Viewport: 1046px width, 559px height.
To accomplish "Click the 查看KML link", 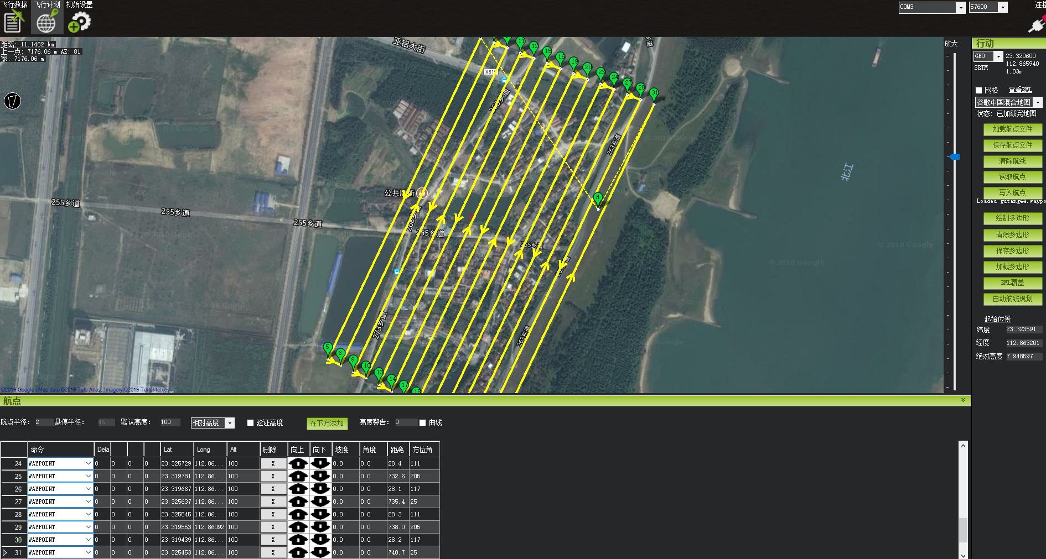I will (1019, 90).
